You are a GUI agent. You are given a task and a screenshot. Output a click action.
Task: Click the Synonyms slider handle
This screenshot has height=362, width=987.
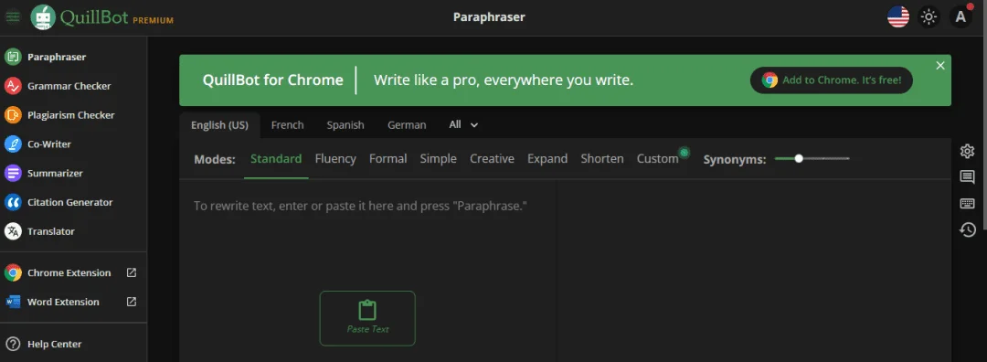(x=799, y=159)
